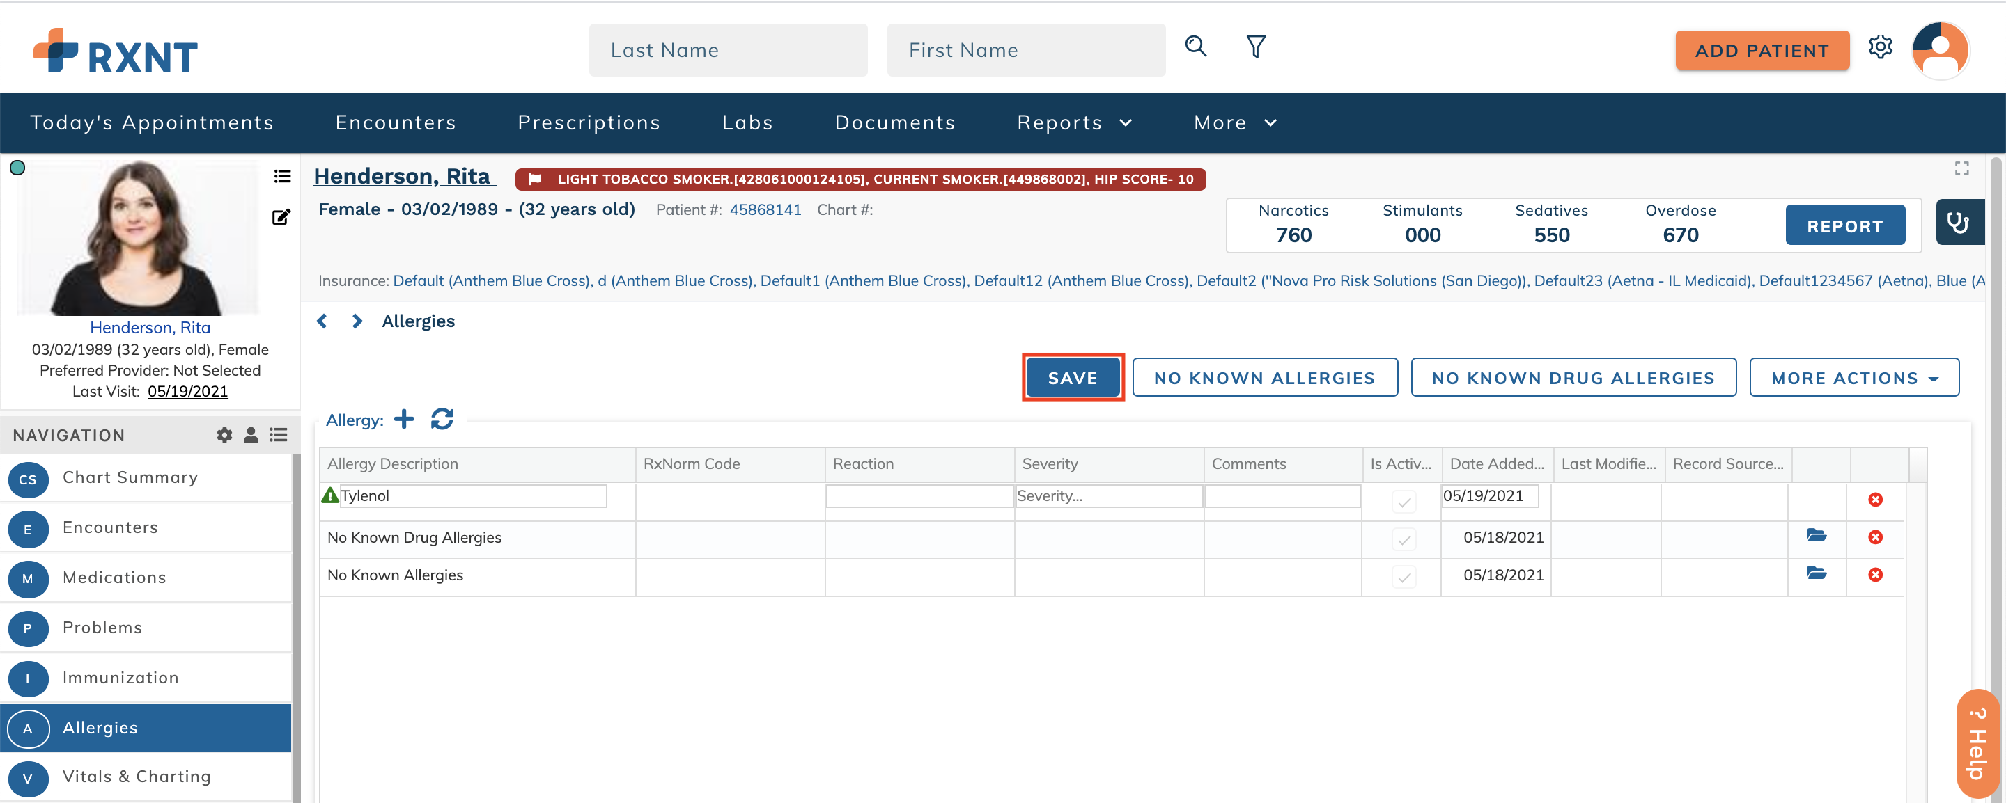Open the list icon beside patient photo
2006x803 pixels.
tap(282, 177)
